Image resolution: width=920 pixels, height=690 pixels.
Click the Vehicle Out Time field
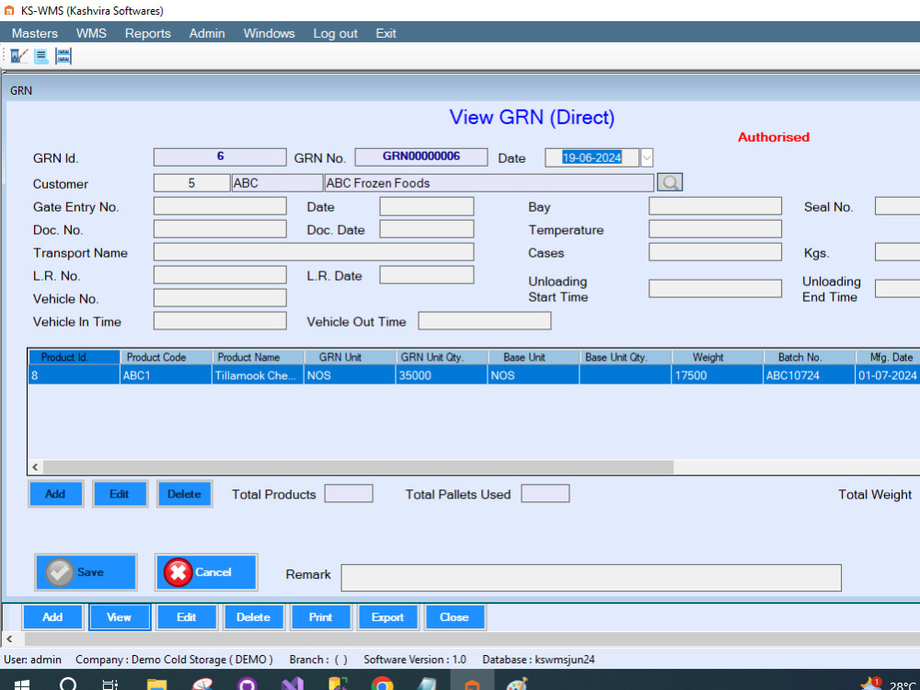point(484,320)
